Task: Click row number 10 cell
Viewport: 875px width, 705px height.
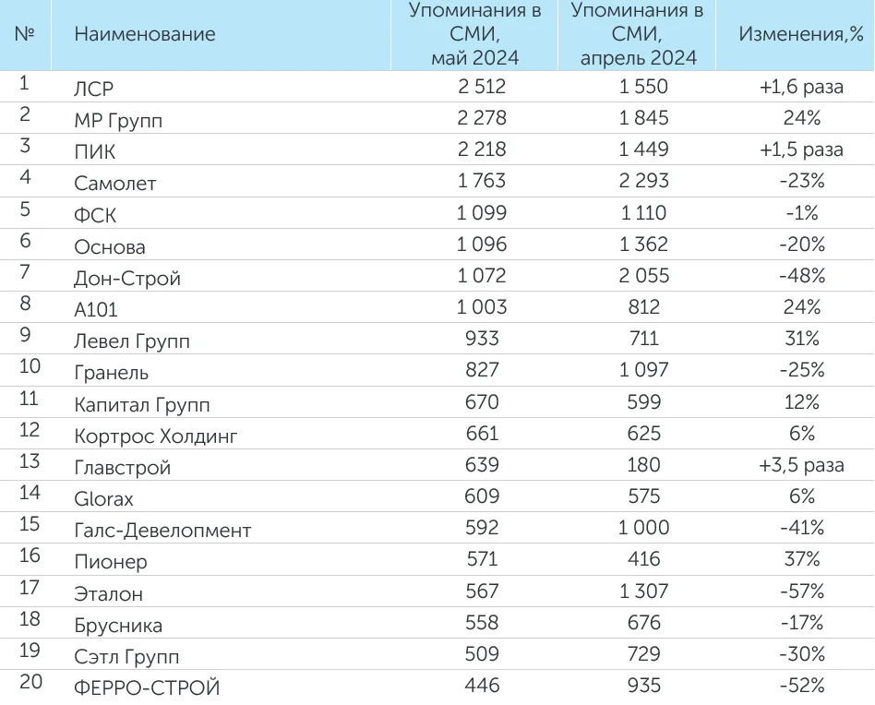Action: tap(30, 366)
